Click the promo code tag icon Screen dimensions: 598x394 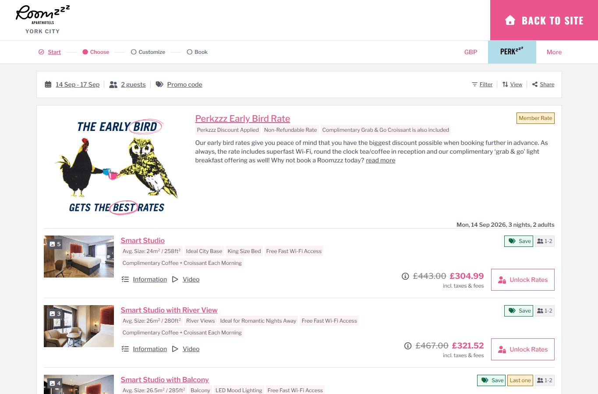tap(159, 84)
